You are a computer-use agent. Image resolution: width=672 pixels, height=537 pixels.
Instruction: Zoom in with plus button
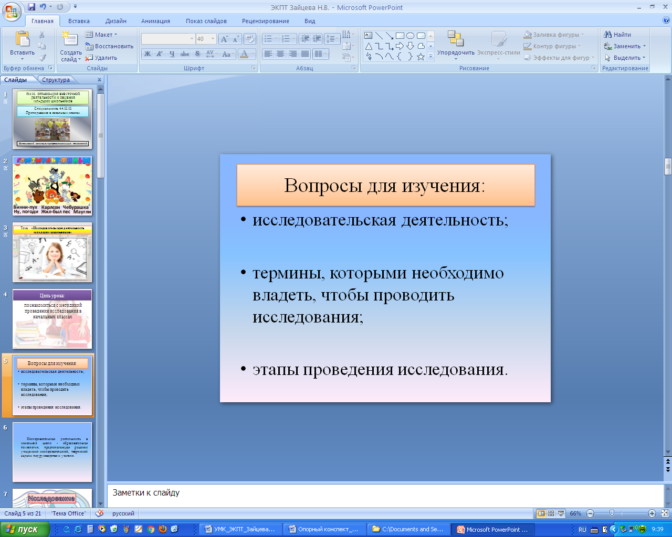(652, 513)
